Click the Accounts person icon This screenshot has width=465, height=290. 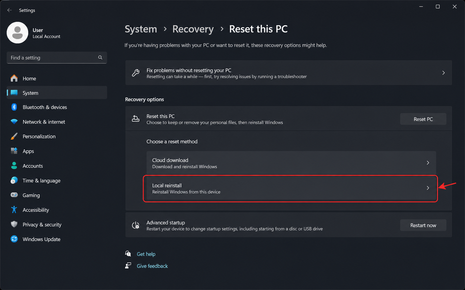[14, 166]
